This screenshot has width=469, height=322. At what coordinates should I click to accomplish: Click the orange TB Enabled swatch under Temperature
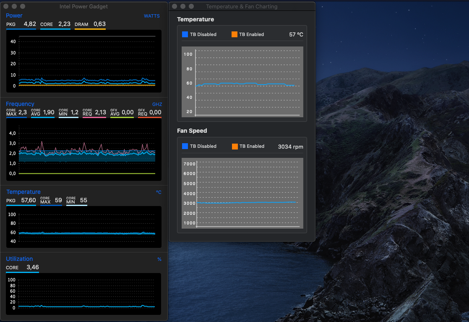(x=234, y=34)
